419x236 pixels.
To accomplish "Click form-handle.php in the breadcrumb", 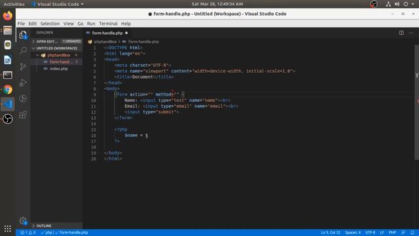I will [143, 42].
